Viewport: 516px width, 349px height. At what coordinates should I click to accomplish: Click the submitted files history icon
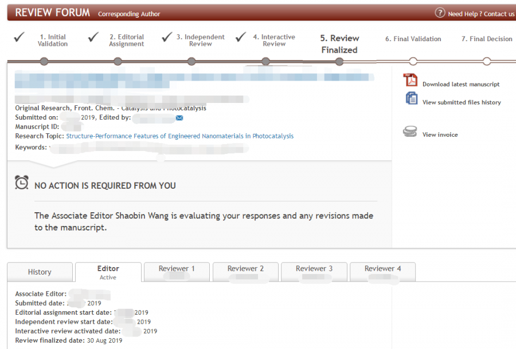411,98
